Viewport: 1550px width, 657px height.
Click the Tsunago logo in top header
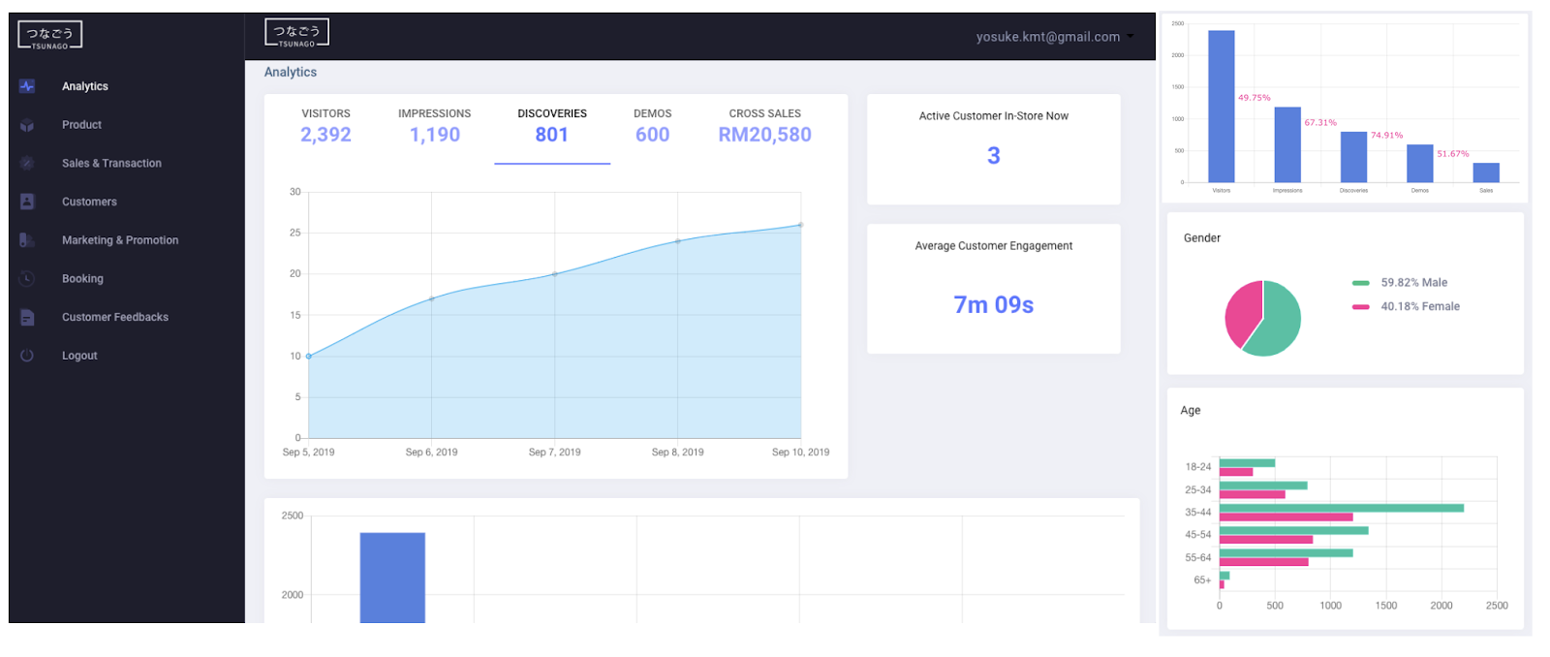296,34
